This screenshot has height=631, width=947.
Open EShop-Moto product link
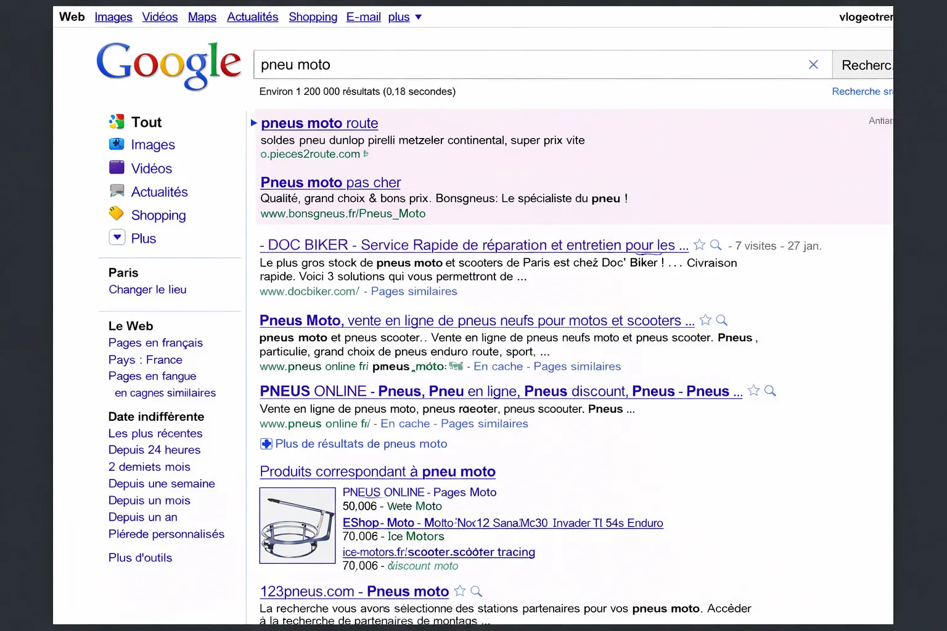click(x=503, y=523)
